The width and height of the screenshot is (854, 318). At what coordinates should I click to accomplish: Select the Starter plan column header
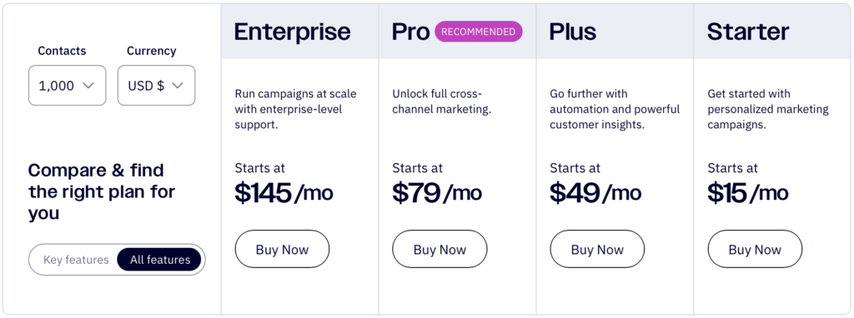tap(748, 32)
